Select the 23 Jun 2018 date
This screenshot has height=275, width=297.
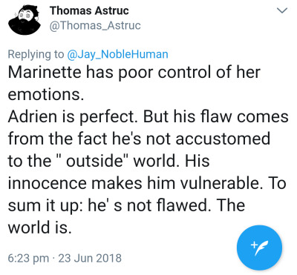click(90, 258)
